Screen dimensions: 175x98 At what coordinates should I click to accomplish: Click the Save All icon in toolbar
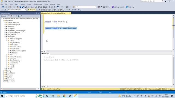[23, 7]
